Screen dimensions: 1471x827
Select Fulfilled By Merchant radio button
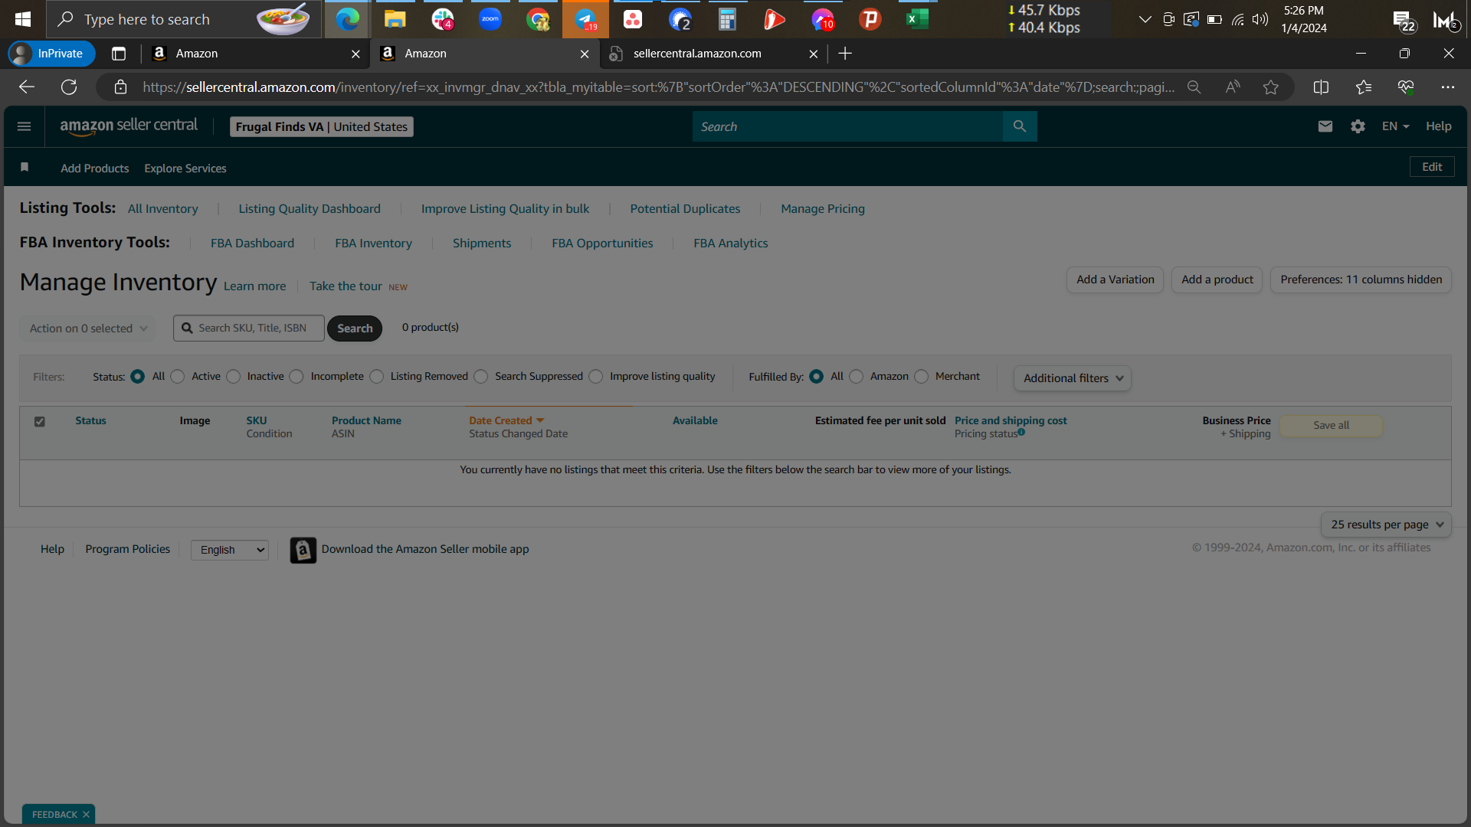point(922,377)
